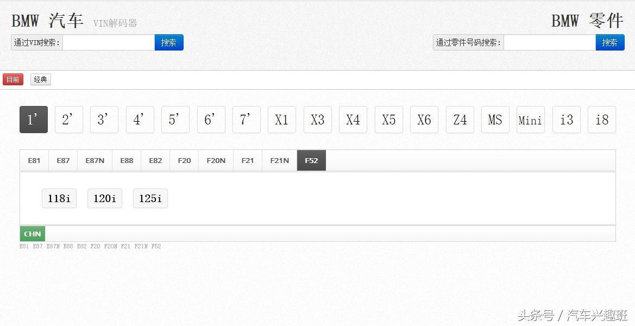Select the F20 chassis tab
The width and height of the screenshot is (635, 326).
(x=184, y=160)
